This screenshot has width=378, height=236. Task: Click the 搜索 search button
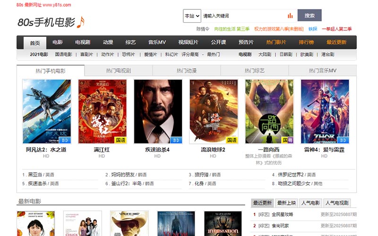309,16
